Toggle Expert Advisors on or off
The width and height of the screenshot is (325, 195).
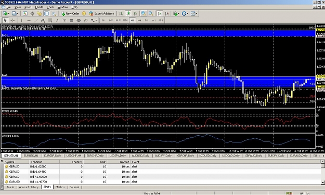(x=101, y=14)
